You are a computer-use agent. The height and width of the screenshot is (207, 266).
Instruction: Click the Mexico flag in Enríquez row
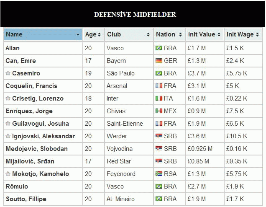(x=159, y=111)
